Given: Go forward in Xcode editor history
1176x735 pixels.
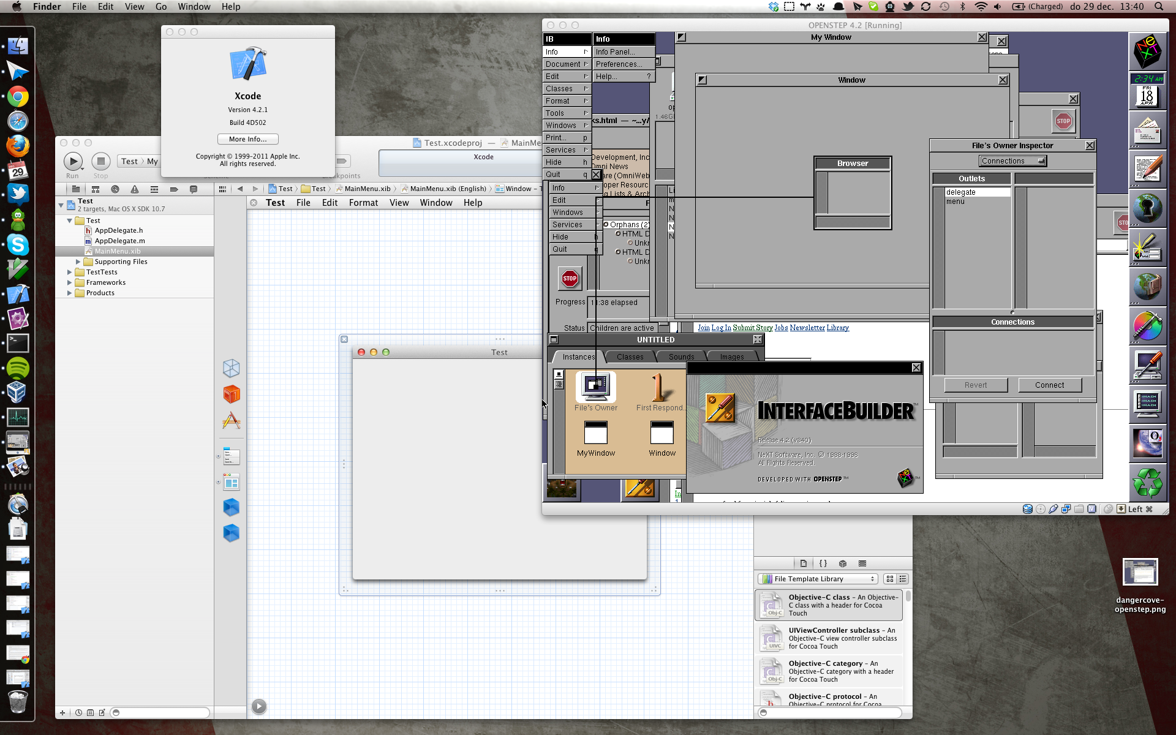Looking at the screenshot, I should coord(255,189).
